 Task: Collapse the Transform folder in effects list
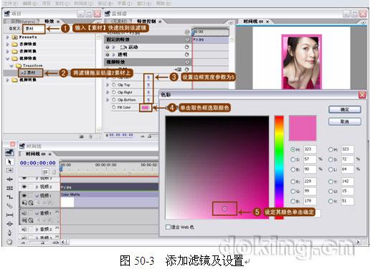11,66
